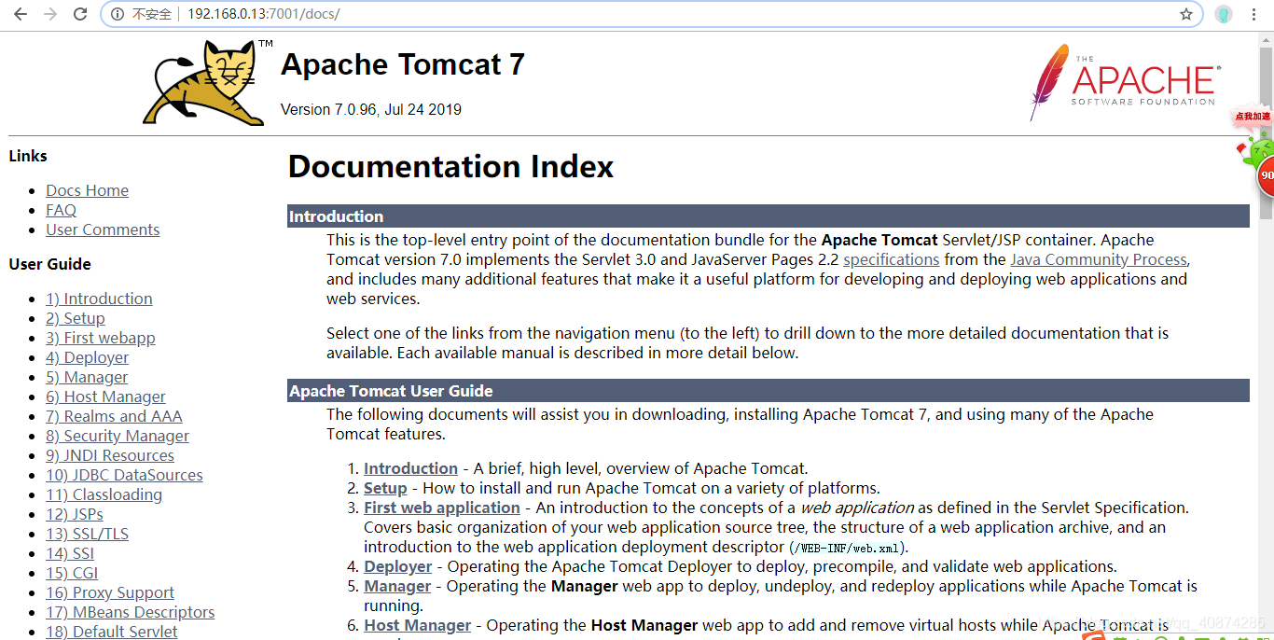Open sidebar 1) Introduction link
This screenshot has height=640, width=1274.
point(99,299)
